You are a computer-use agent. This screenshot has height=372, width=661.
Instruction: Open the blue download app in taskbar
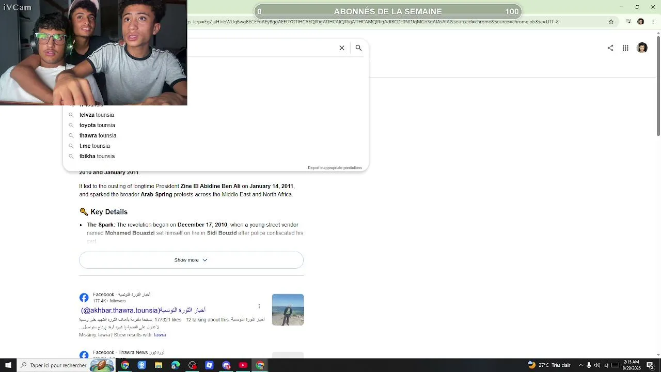pos(142,365)
